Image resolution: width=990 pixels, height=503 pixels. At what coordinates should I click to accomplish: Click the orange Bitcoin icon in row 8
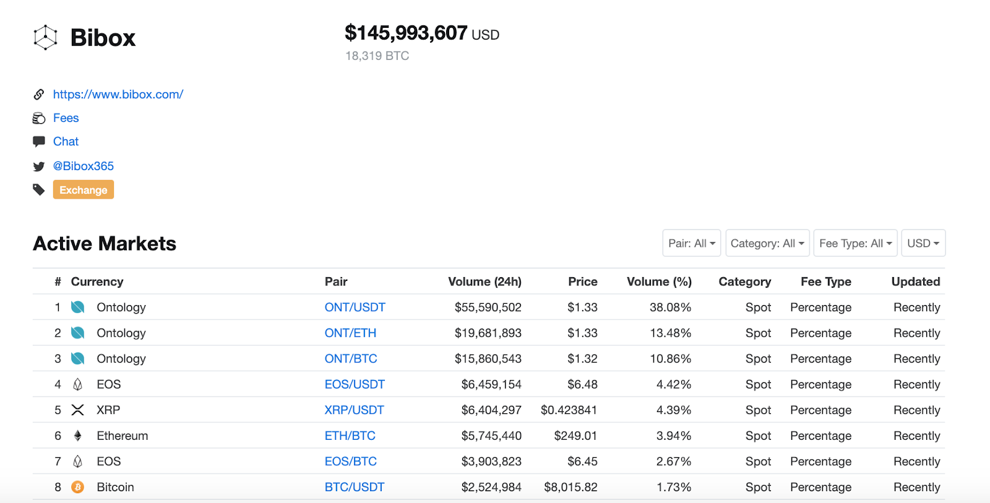(77, 487)
